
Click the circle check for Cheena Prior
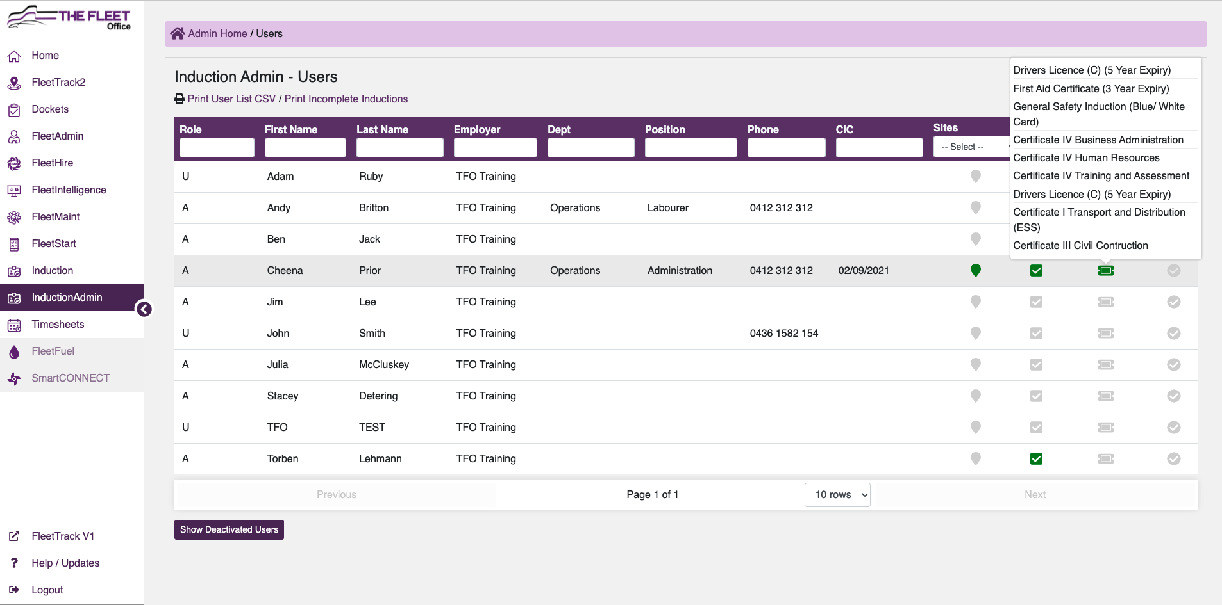[x=1174, y=270]
